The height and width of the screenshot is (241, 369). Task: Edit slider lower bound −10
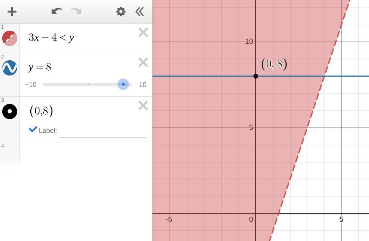tap(31, 85)
